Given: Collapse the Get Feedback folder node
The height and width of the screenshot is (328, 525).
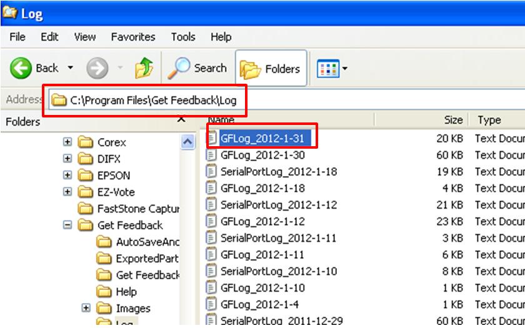Looking at the screenshot, I should click(x=67, y=226).
